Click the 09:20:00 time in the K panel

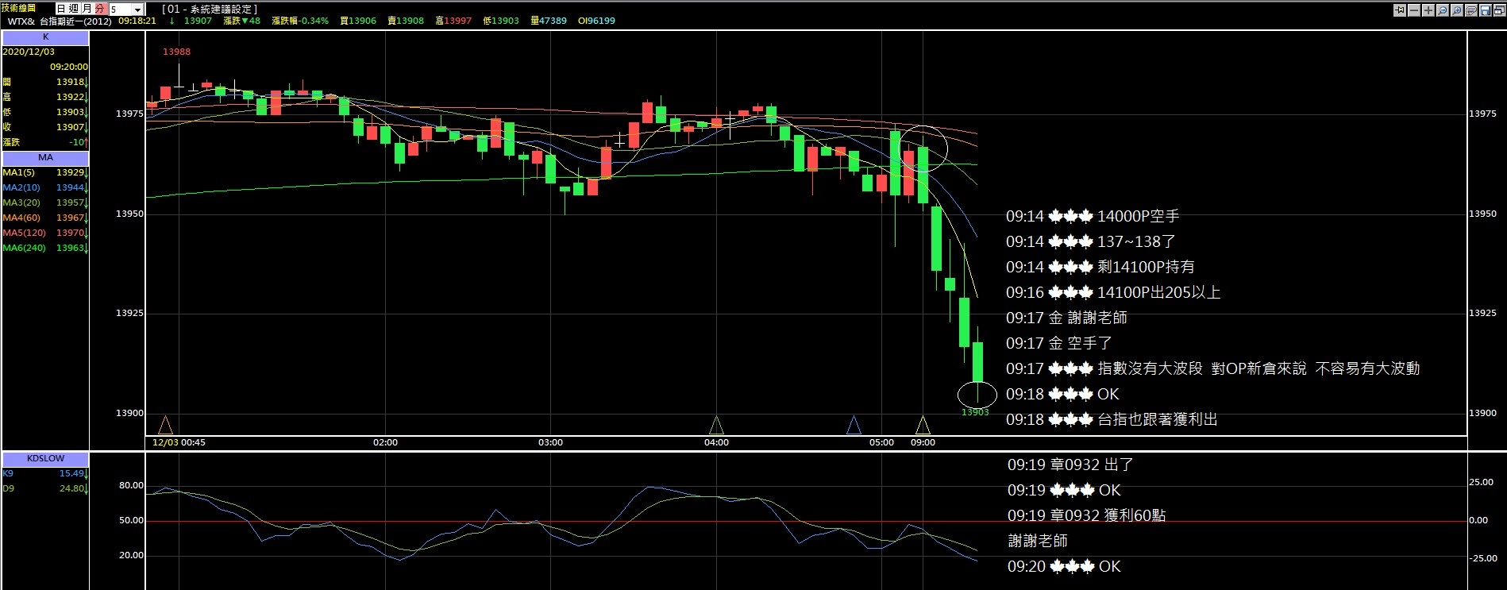(x=69, y=67)
